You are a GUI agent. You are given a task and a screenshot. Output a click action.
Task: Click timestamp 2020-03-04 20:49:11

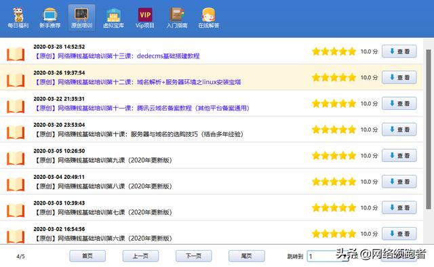point(59,177)
